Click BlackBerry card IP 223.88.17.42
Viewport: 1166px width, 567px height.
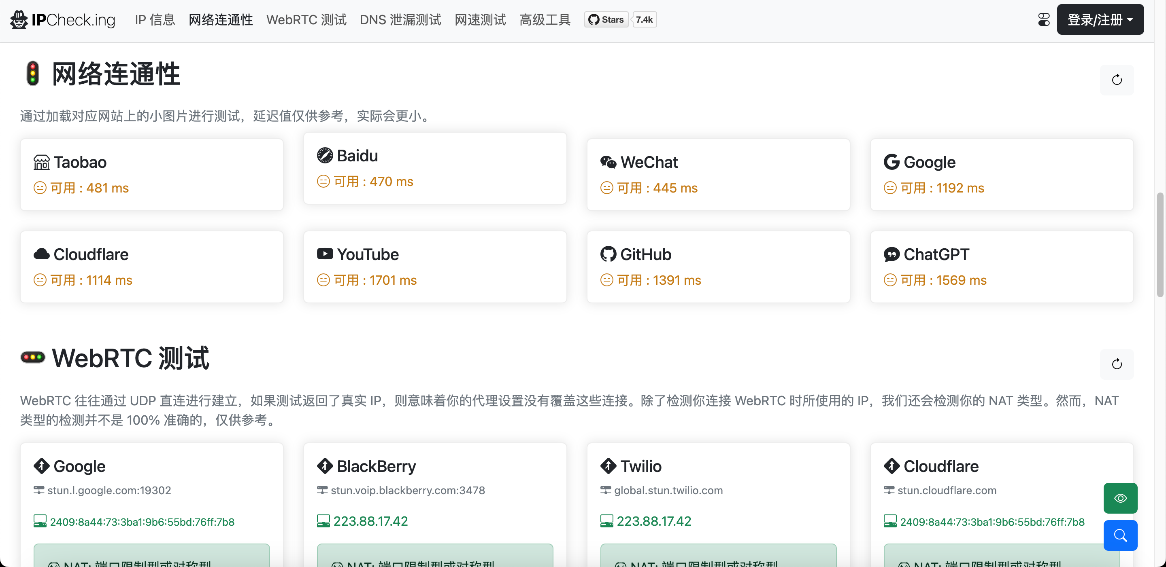tap(370, 521)
